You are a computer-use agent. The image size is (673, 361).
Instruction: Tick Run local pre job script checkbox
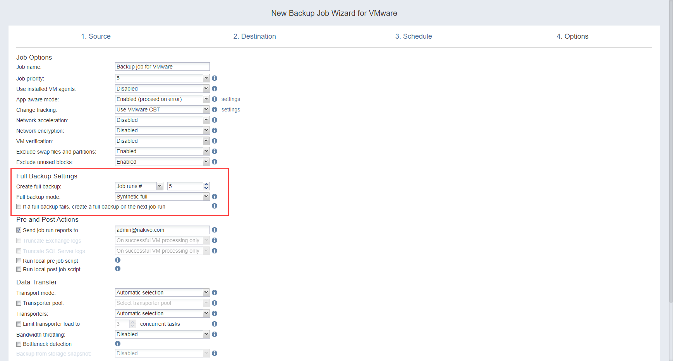click(x=19, y=261)
